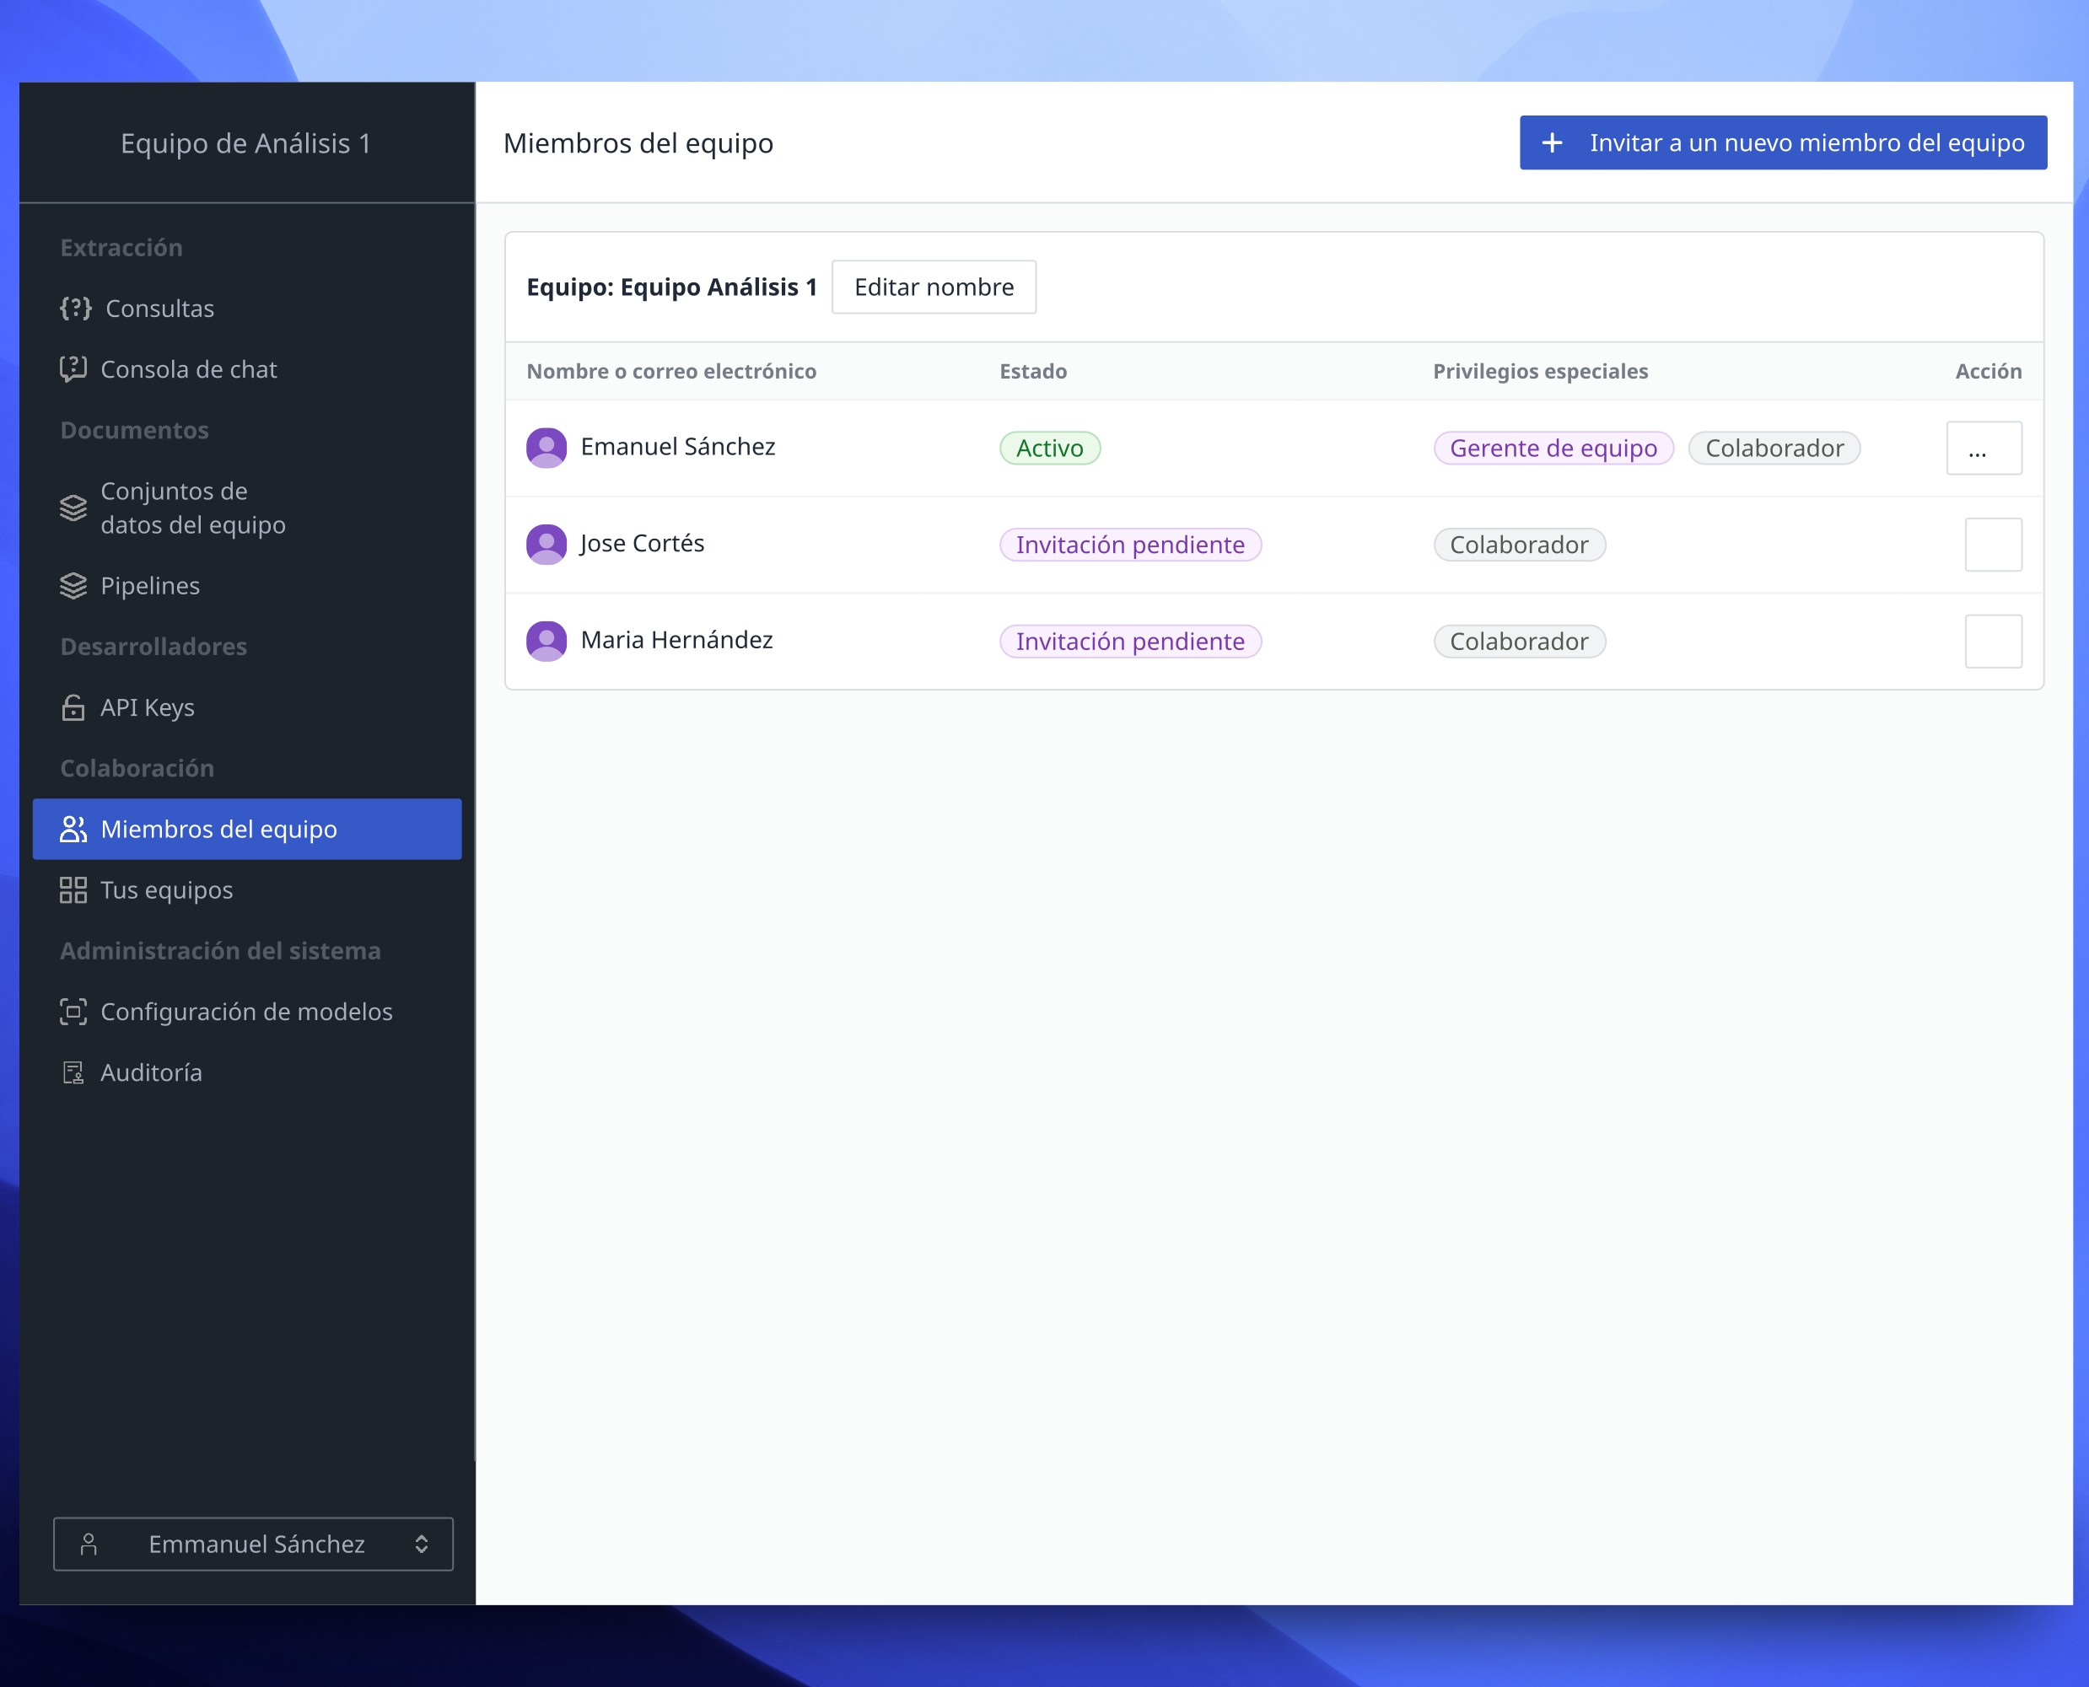Image resolution: width=2089 pixels, height=1687 pixels.
Task: Click the Desarrolladores section label
Action: pyautogui.click(x=153, y=647)
